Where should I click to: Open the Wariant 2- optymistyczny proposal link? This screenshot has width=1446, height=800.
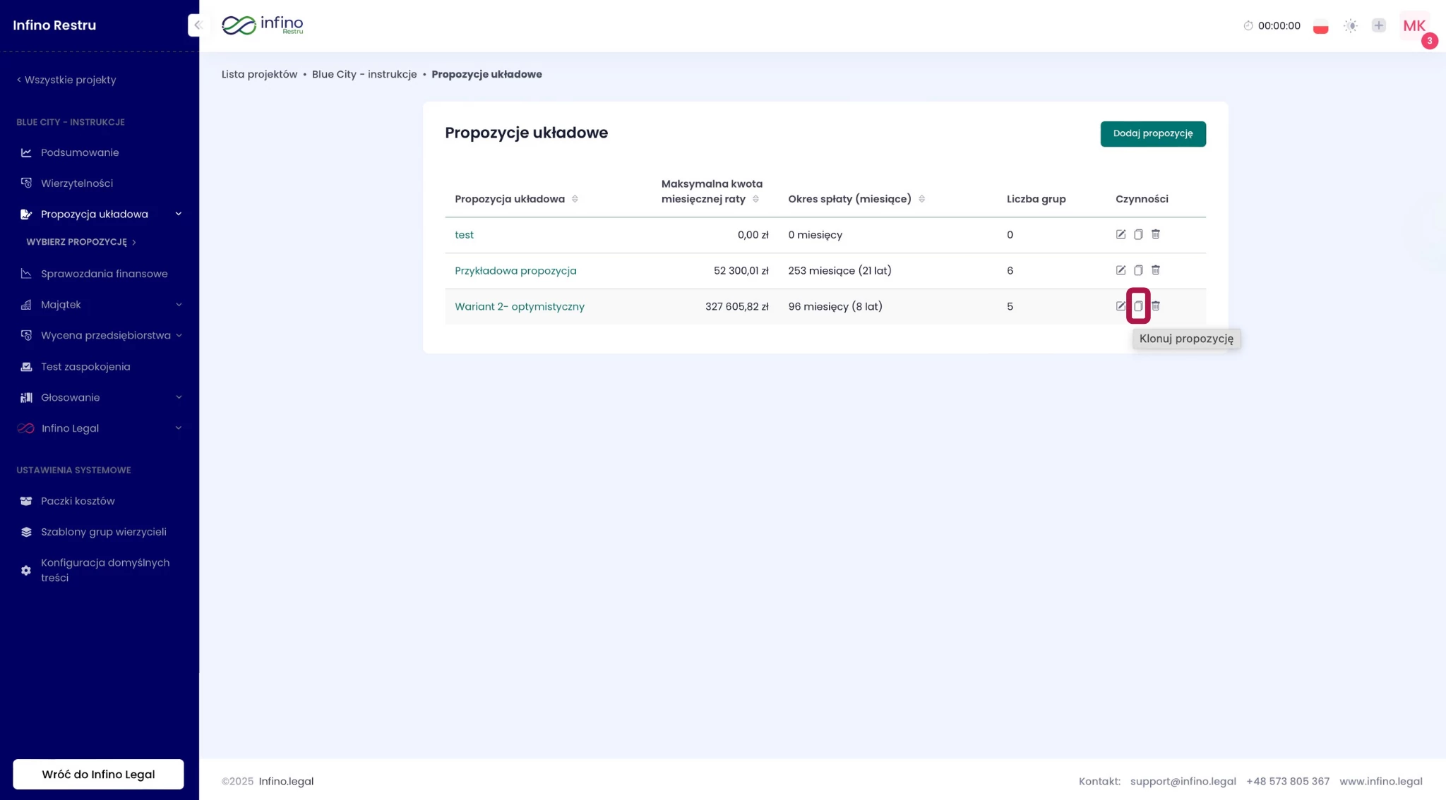click(520, 306)
